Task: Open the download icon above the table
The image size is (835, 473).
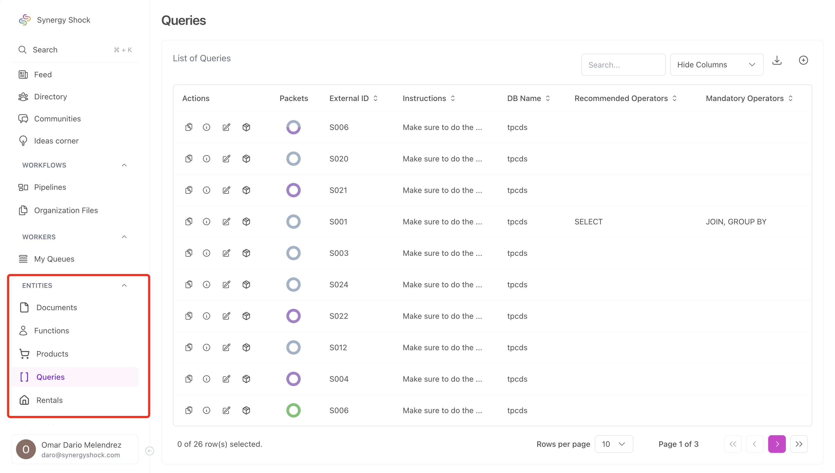Action: tap(777, 60)
